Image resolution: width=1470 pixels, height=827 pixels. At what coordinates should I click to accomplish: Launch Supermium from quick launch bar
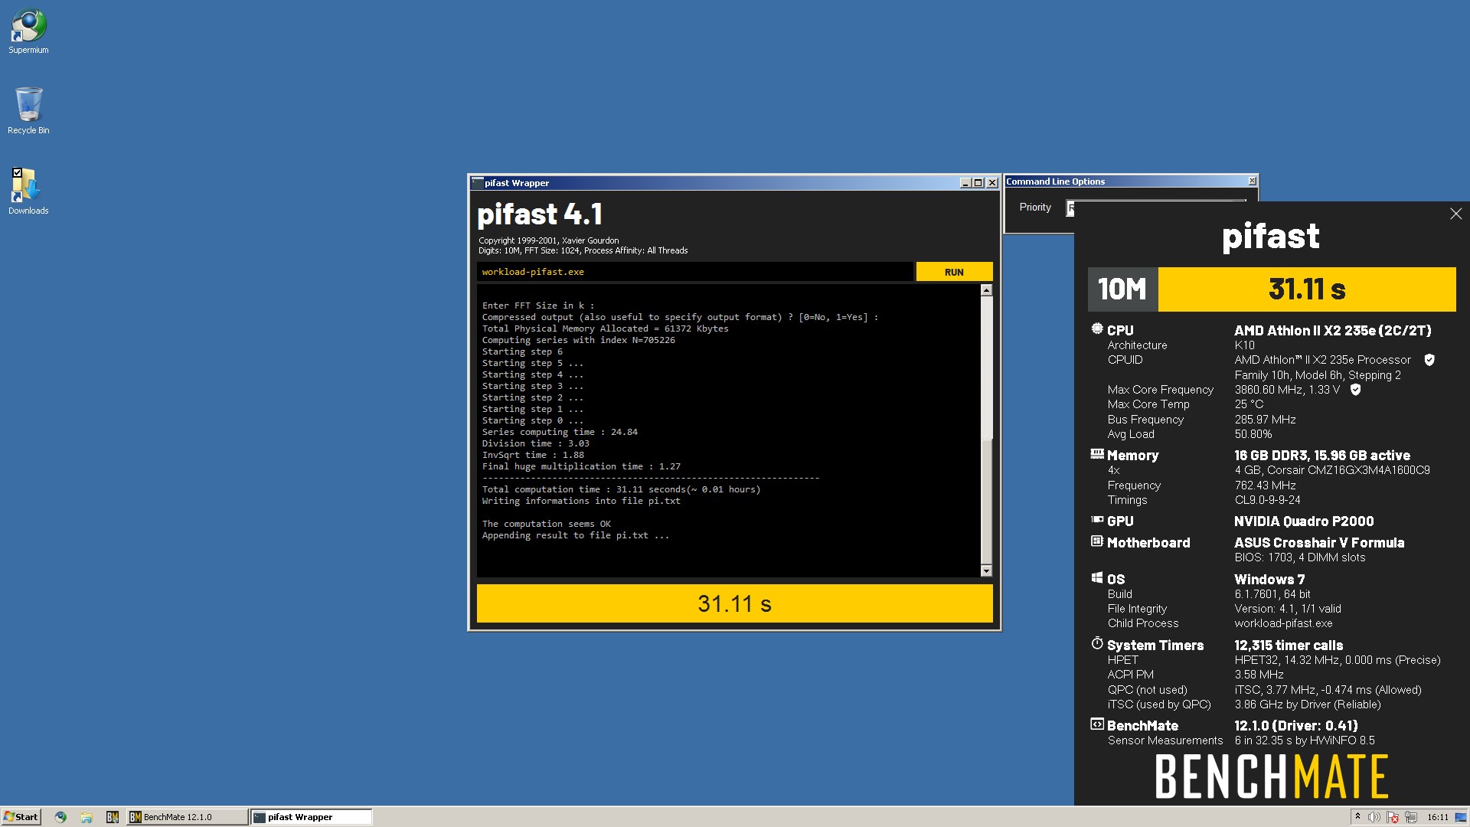pyautogui.click(x=60, y=817)
